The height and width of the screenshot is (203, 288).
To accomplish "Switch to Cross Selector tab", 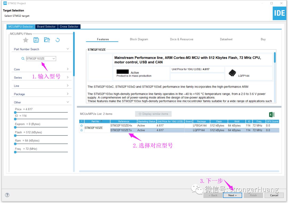I will coord(69,27).
